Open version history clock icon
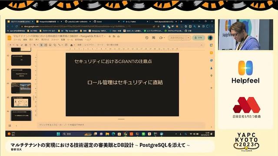The image size is (278, 156). click(x=147, y=38)
